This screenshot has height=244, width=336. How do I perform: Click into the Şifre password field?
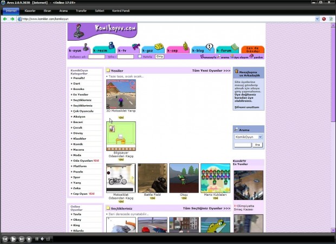tap(126, 56)
